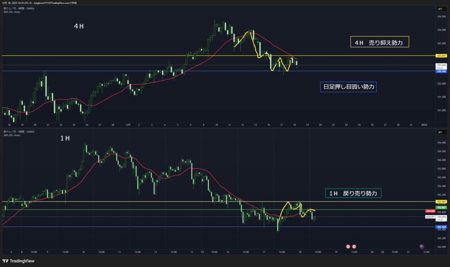Viewport: 450px width, 267px height.
Task: Click the SMA (20, close) legend in the 4H chart
Action: tap(11, 12)
